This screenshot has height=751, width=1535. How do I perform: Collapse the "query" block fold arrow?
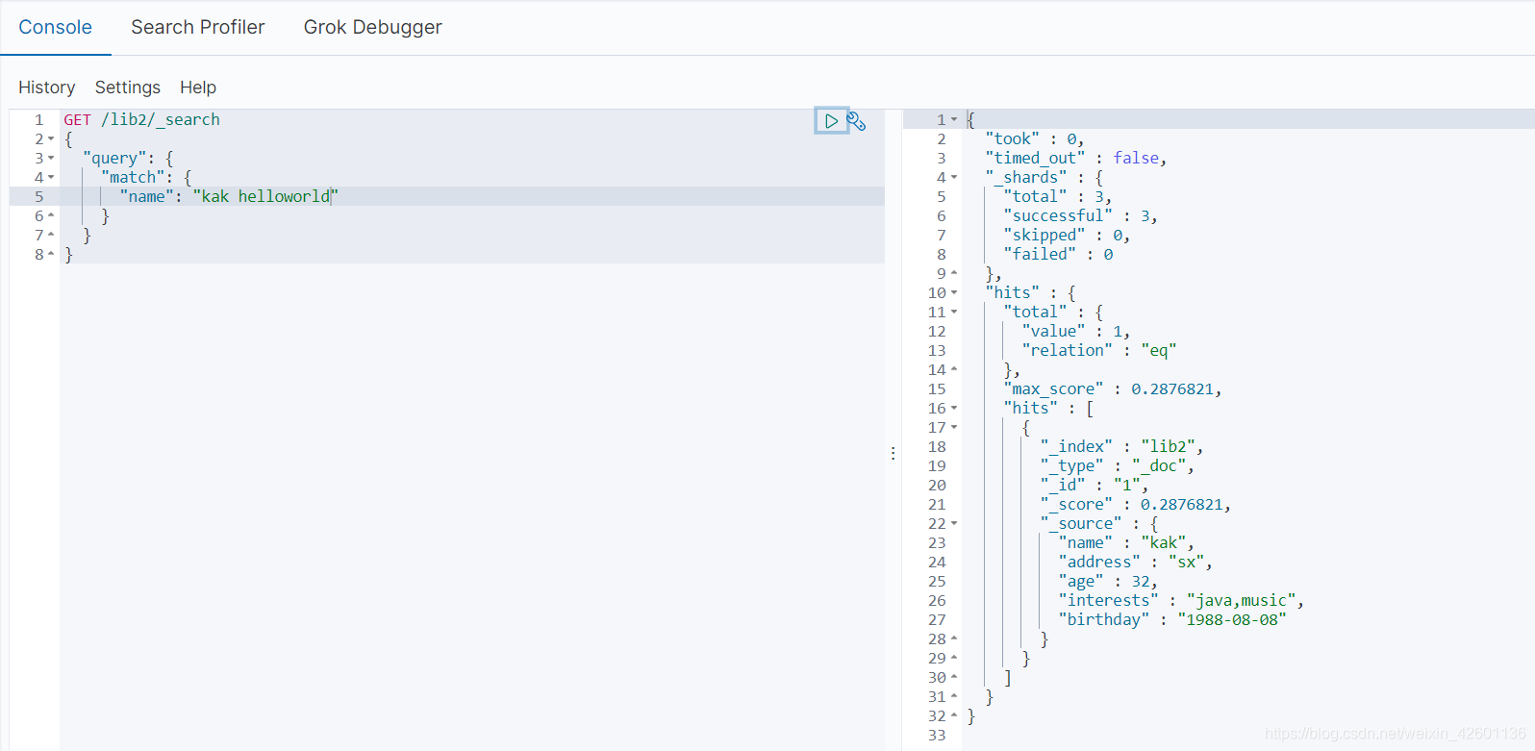click(51, 159)
